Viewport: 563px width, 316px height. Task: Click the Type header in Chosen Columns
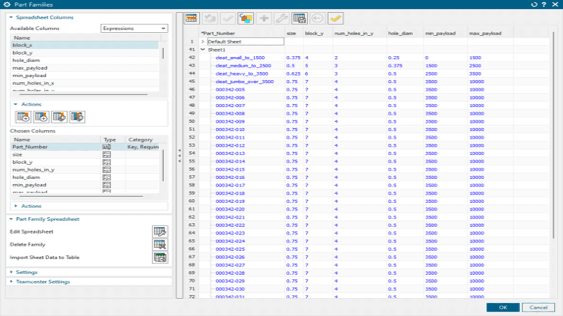[x=113, y=140]
